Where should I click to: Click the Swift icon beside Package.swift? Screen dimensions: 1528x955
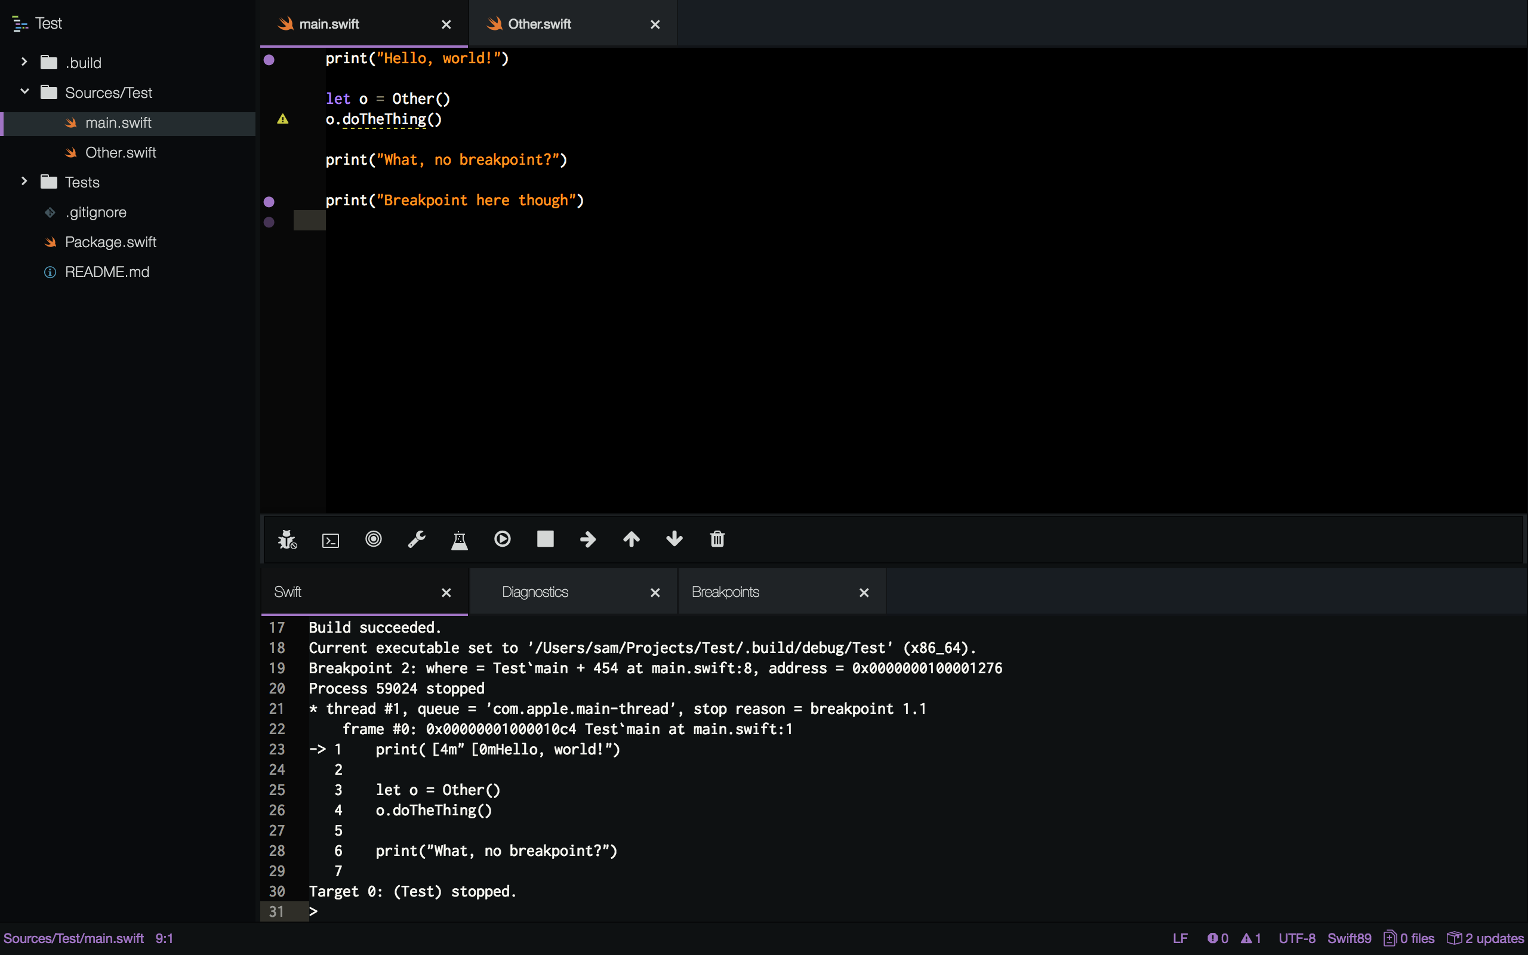point(51,242)
